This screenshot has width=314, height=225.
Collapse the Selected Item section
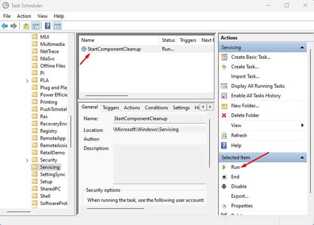point(302,157)
